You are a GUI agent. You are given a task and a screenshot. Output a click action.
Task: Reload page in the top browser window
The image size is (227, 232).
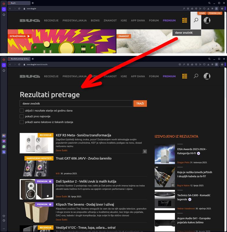pyautogui.click(x=19, y=9)
